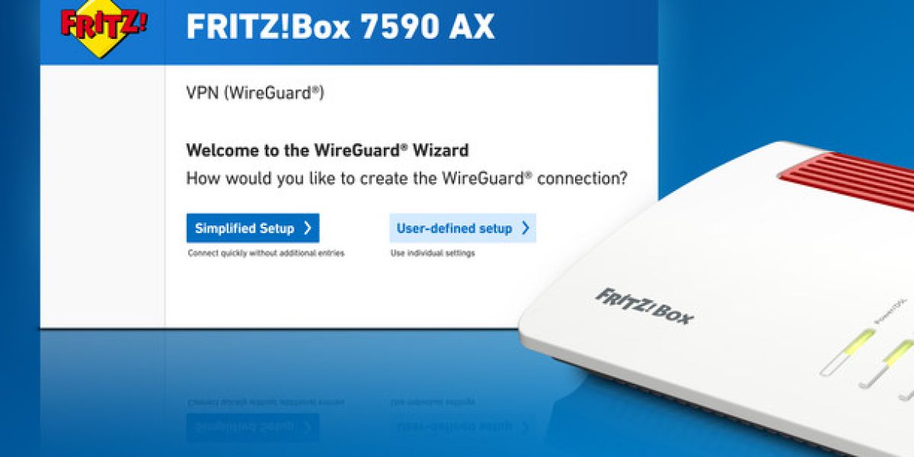Choose the User-defined setup option

click(462, 228)
